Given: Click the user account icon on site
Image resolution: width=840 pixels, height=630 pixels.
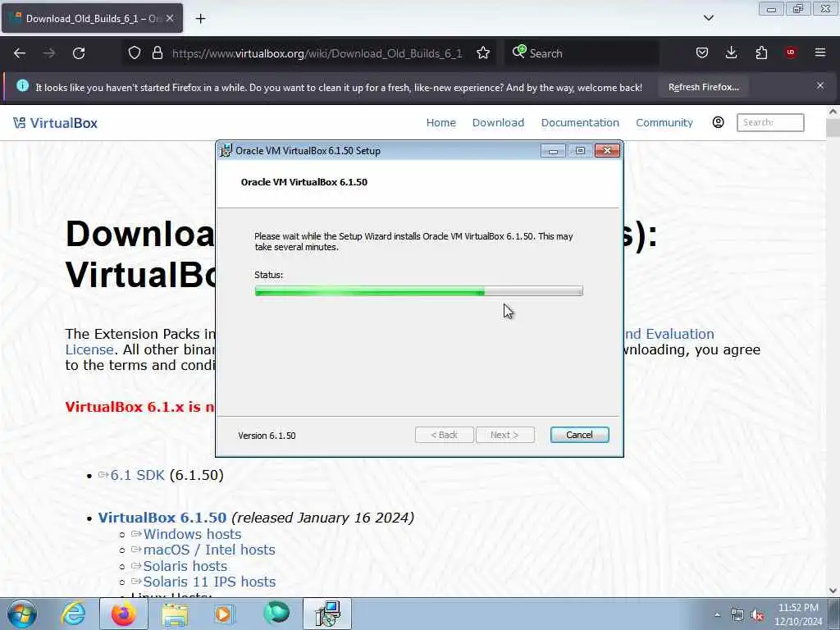Looking at the screenshot, I should [718, 122].
